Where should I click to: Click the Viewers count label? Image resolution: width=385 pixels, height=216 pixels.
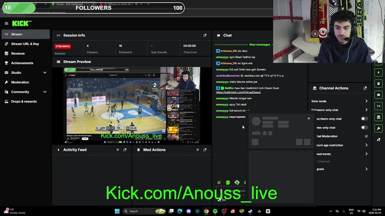(92, 52)
